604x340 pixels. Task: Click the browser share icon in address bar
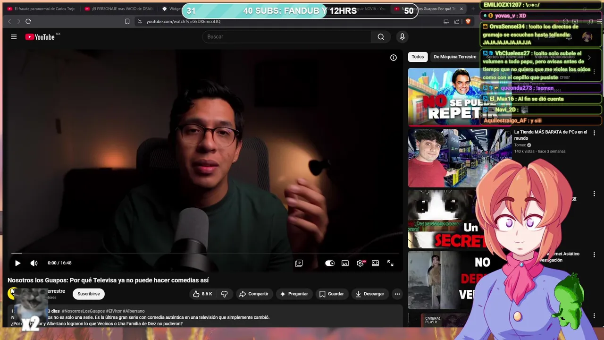[x=457, y=21]
